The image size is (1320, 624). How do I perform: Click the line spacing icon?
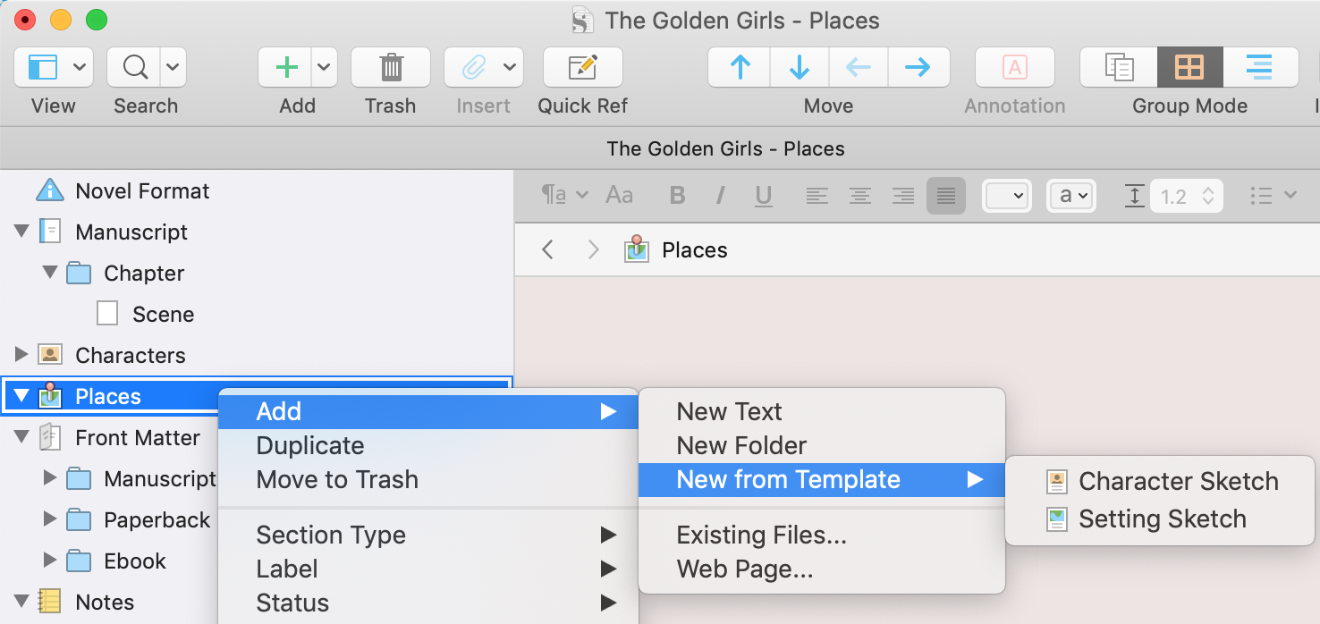coord(1134,195)
